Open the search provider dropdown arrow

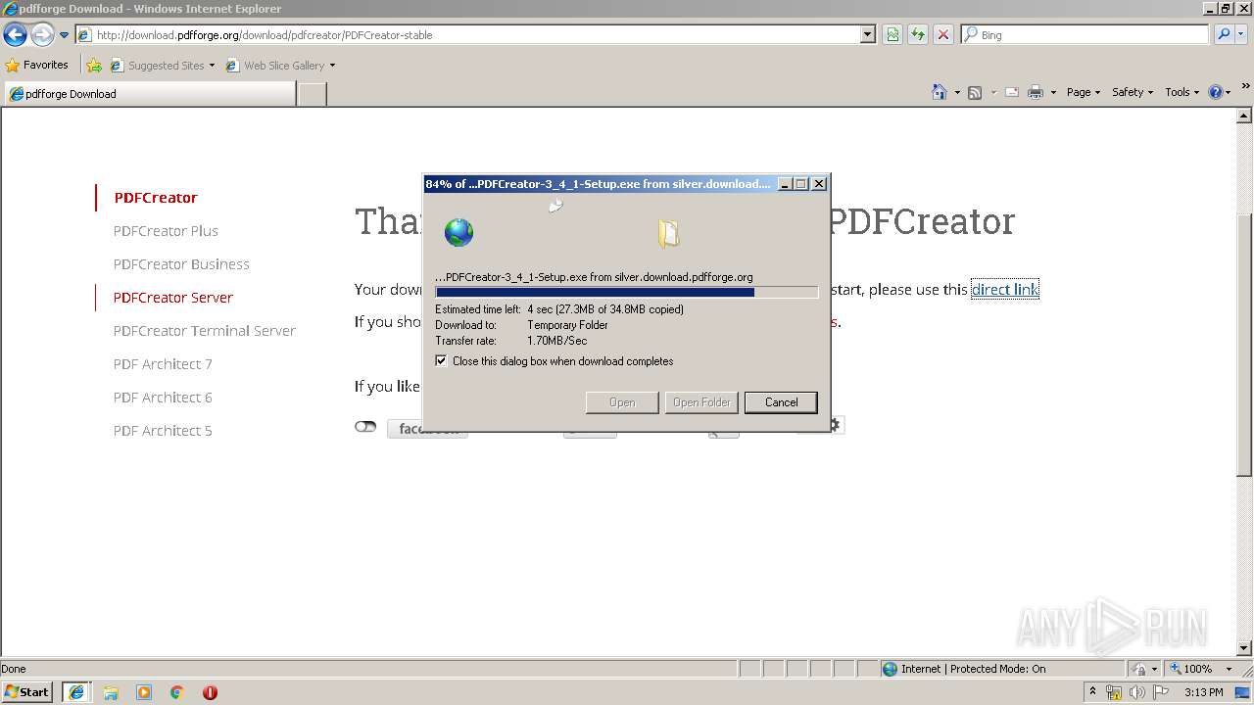pos(1241,34)
